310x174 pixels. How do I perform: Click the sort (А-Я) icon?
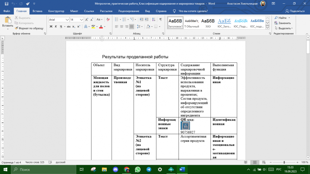click(153, 19)
